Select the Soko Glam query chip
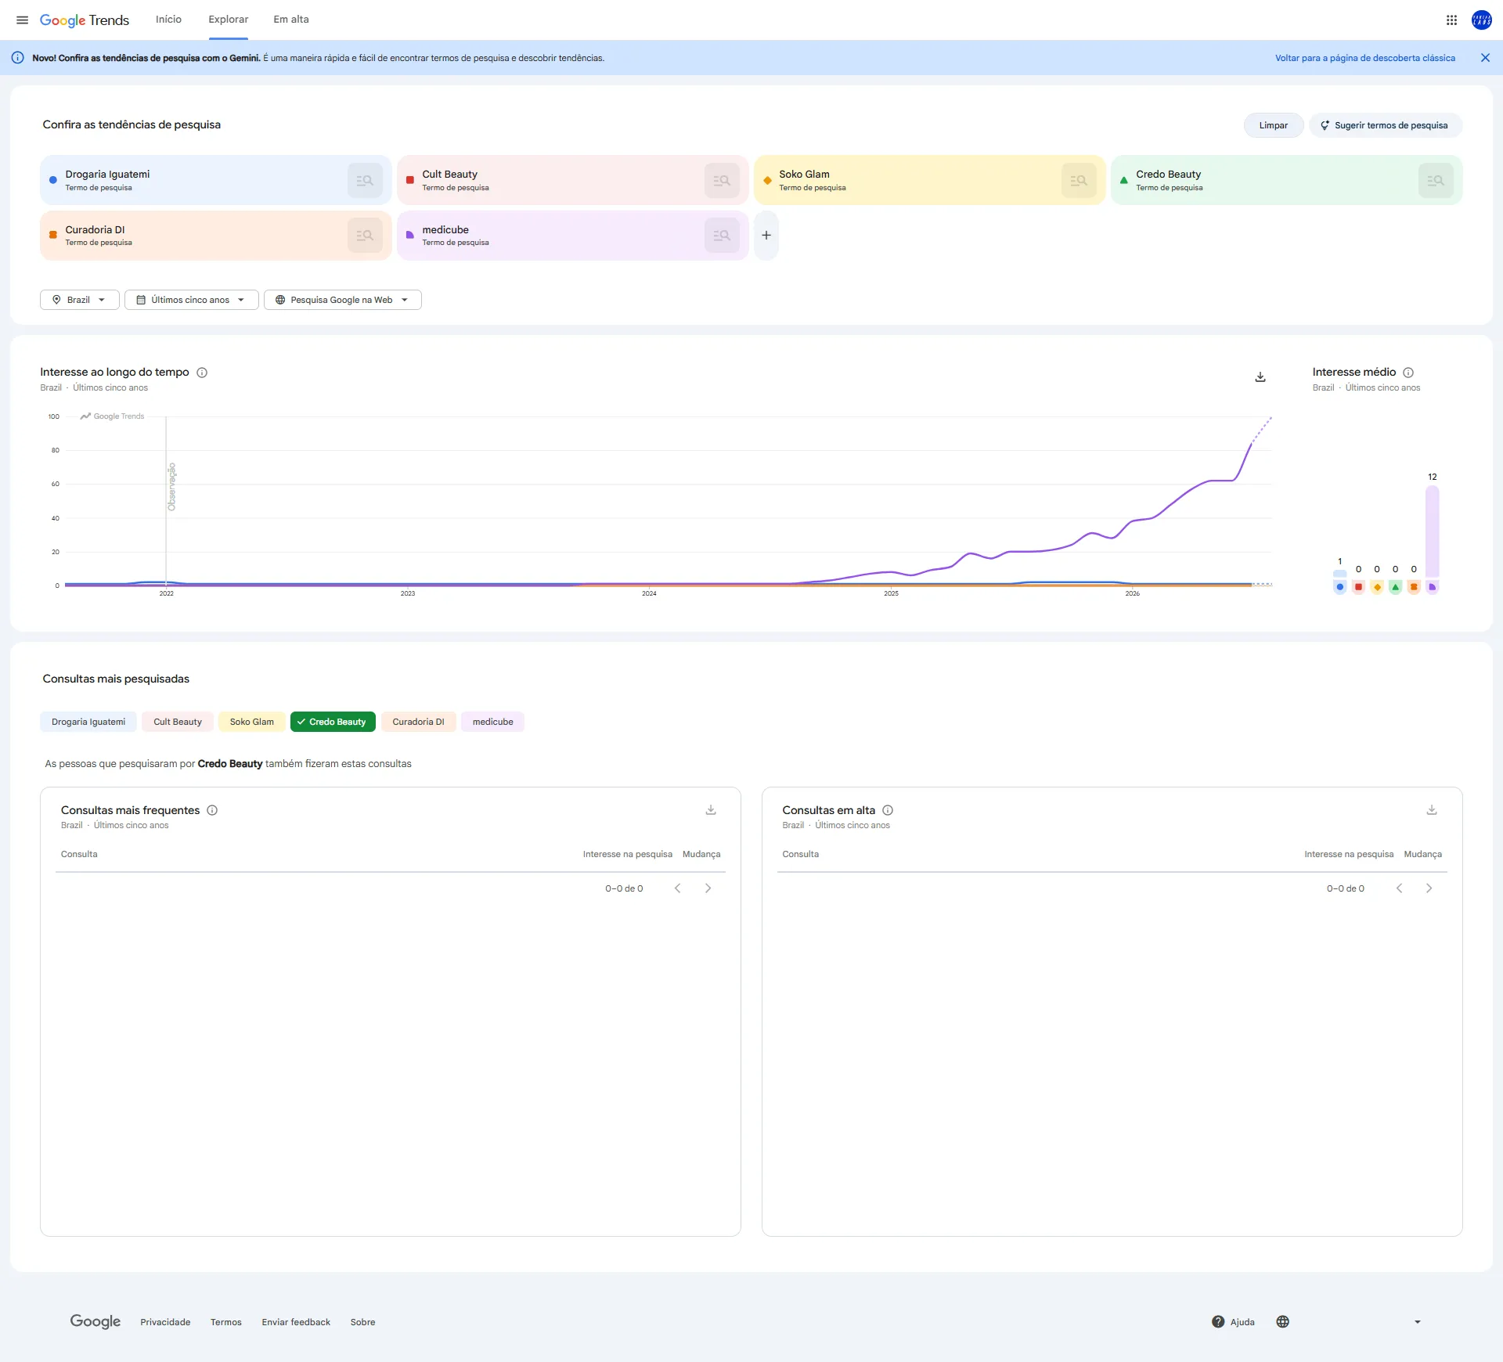Image resolution: width=1503 pixels, height=1362 pixels. point(252,722)
